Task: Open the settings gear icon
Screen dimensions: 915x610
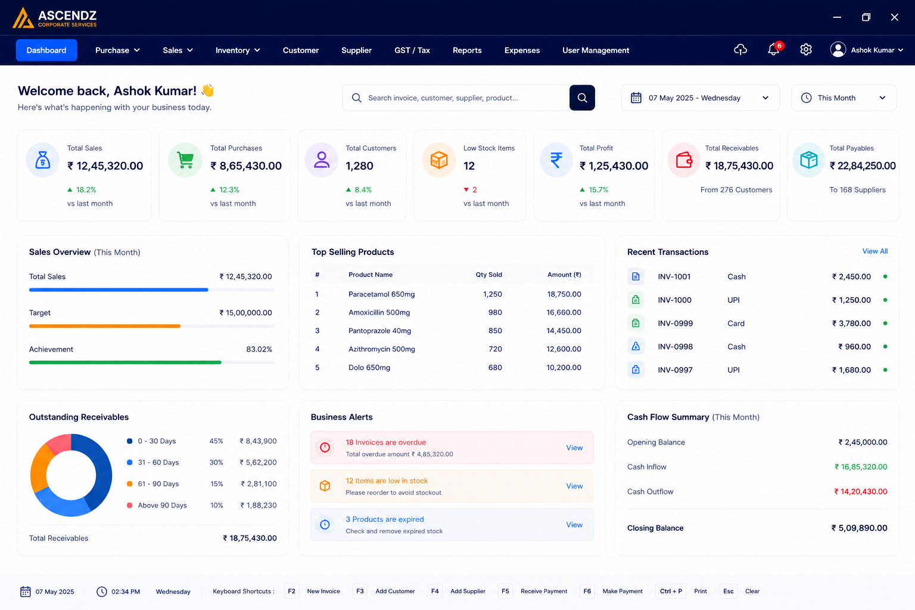Action: [806, 50]
